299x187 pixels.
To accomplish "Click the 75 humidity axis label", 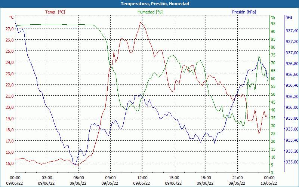I will (273, 55).
